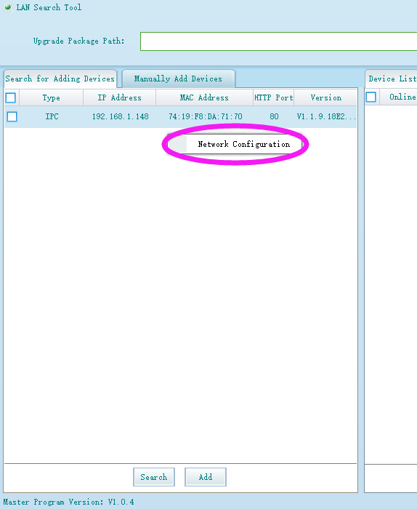Image resolution: width=417 pixels, height=509 pixels.
Task: Open the Device List tab
Action: pos(392,79)
